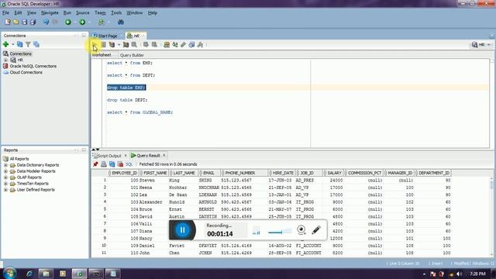Select the HR worksheet tab
The height and width of the screenshot is (279, 496).
tap(136, 36)
